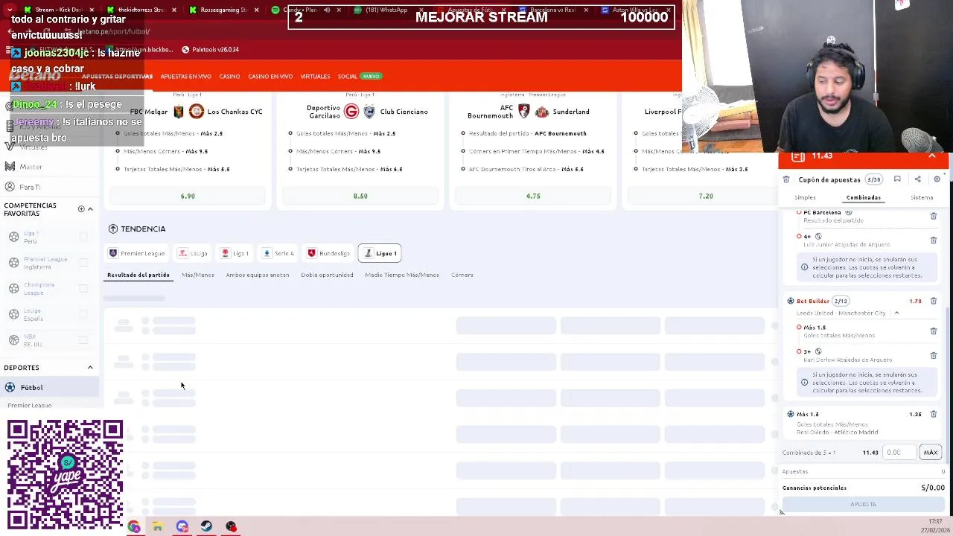This screenshot has width=953, height=536.
Task: Click the soccer ball icon of Bet Builder
Action: 791,301
